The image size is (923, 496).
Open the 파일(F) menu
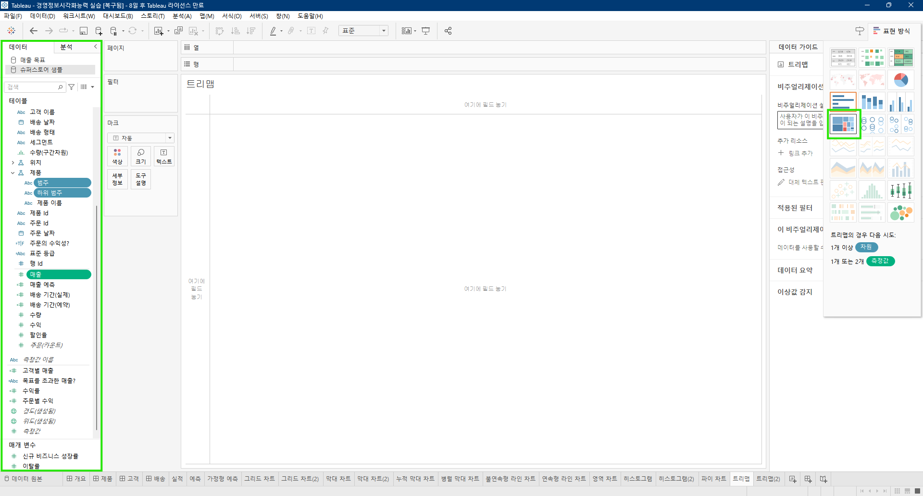(13, 16)
